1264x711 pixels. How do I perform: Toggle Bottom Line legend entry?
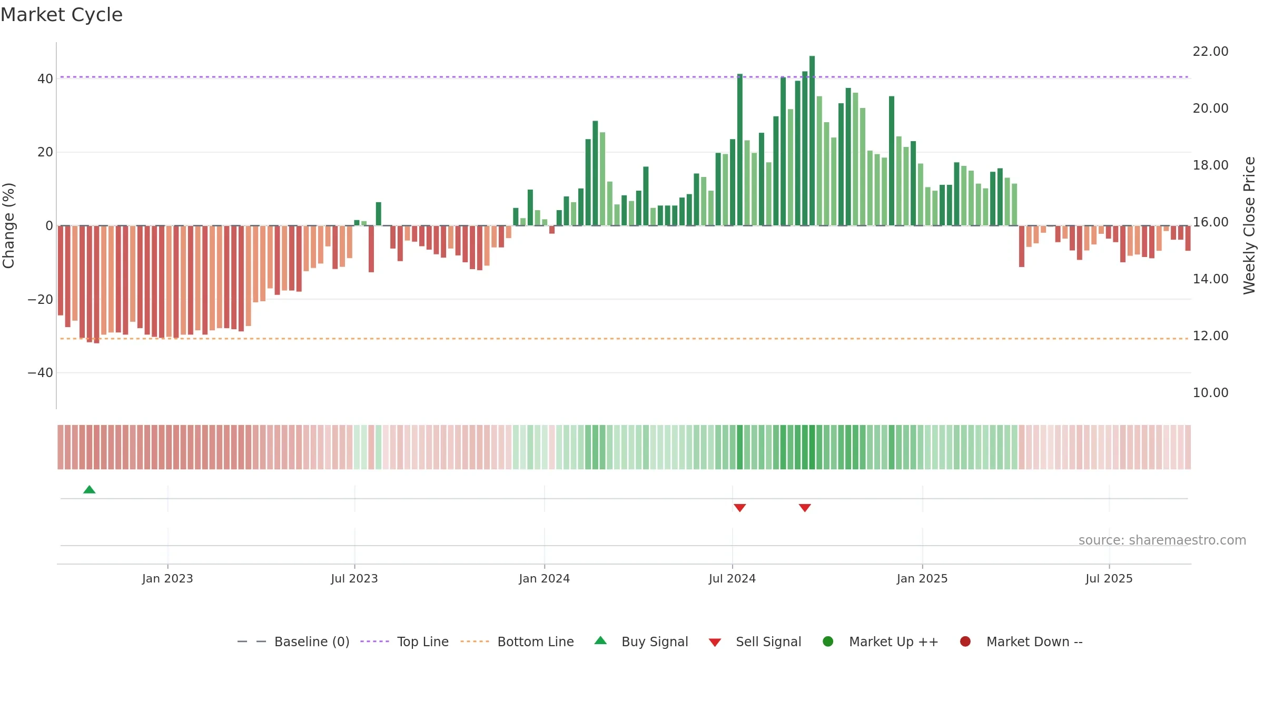click(x=517, y=641)
